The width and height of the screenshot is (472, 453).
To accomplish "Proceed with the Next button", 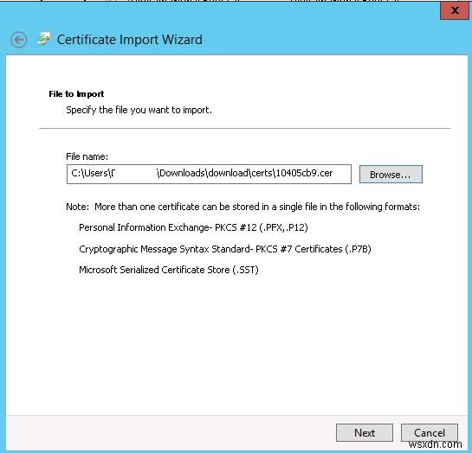I will pyautogui.click(x=365, y=432).
